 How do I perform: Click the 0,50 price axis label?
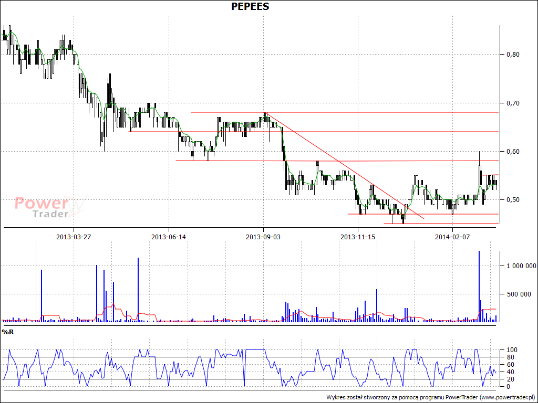pos(513,200)
